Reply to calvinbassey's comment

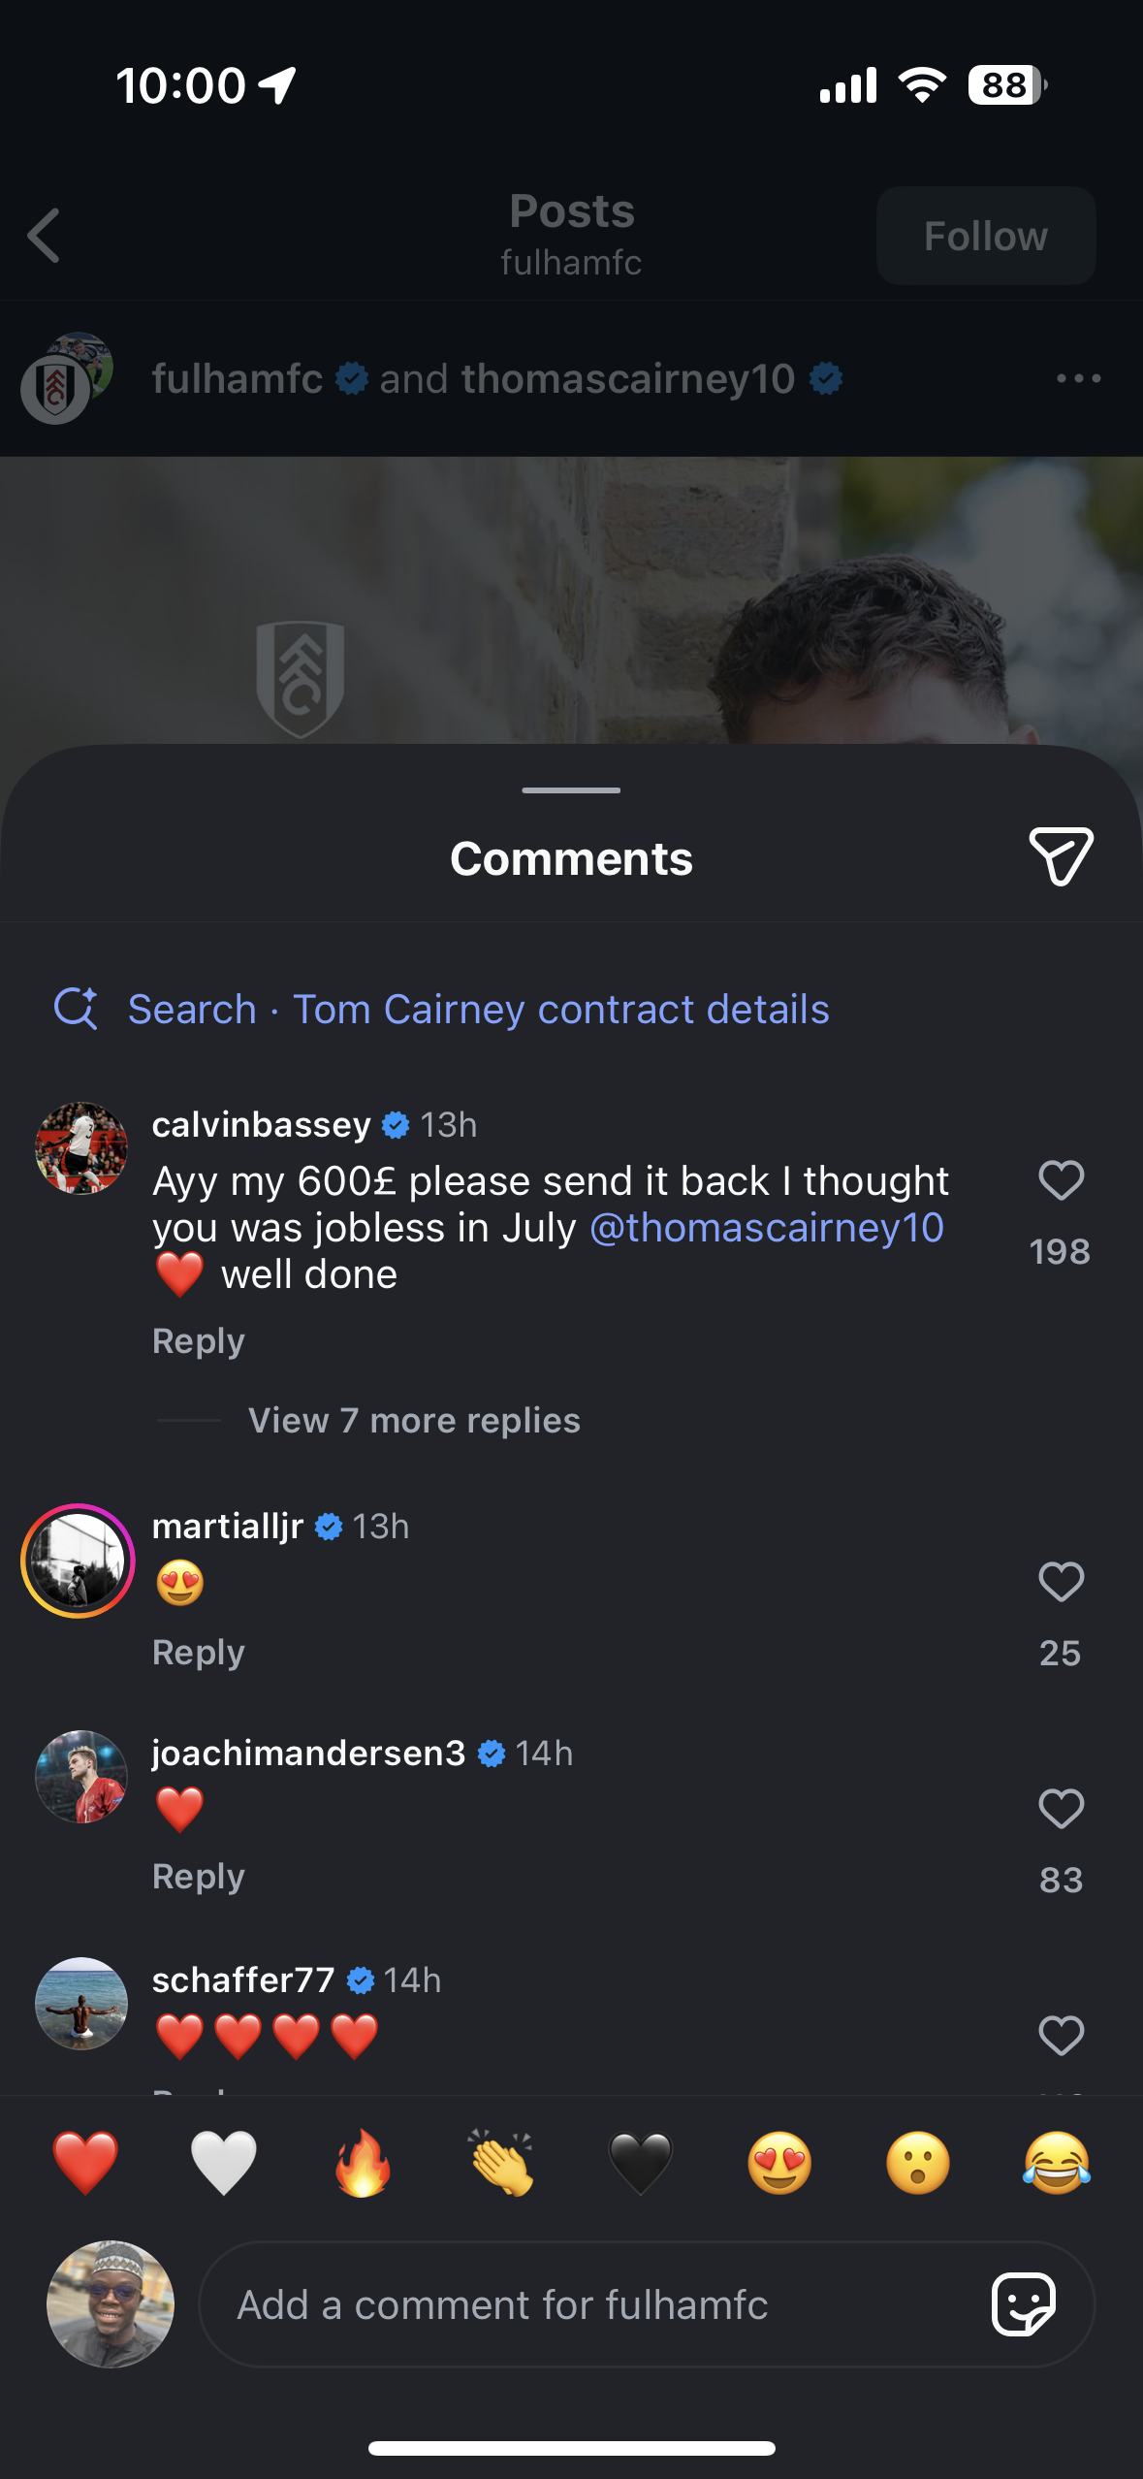(198, 1340)
